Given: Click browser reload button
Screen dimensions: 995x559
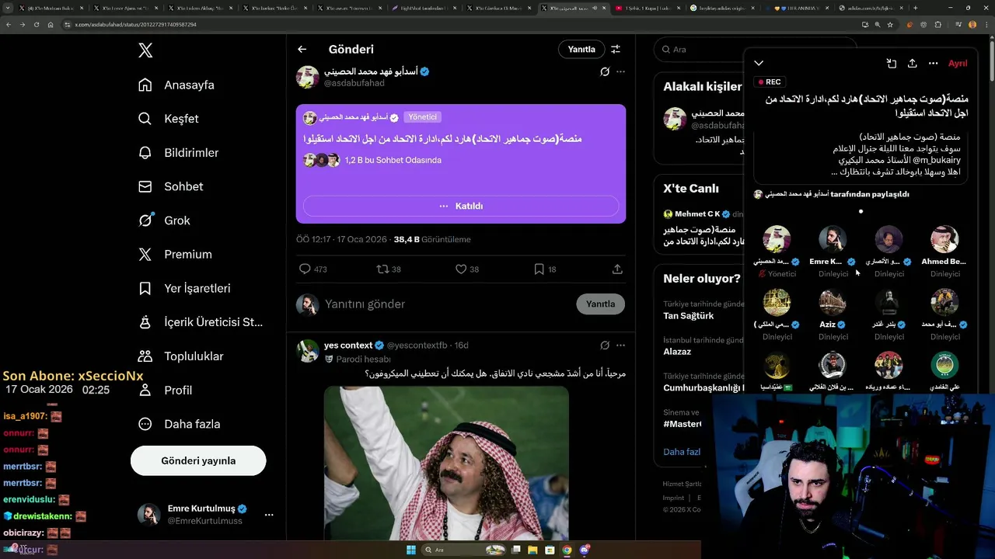Looking at the screenshot, I should point(36,24).
